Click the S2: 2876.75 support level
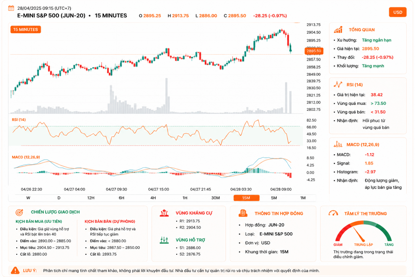Screen dimensions: 415x277 [x=190, y=254]
